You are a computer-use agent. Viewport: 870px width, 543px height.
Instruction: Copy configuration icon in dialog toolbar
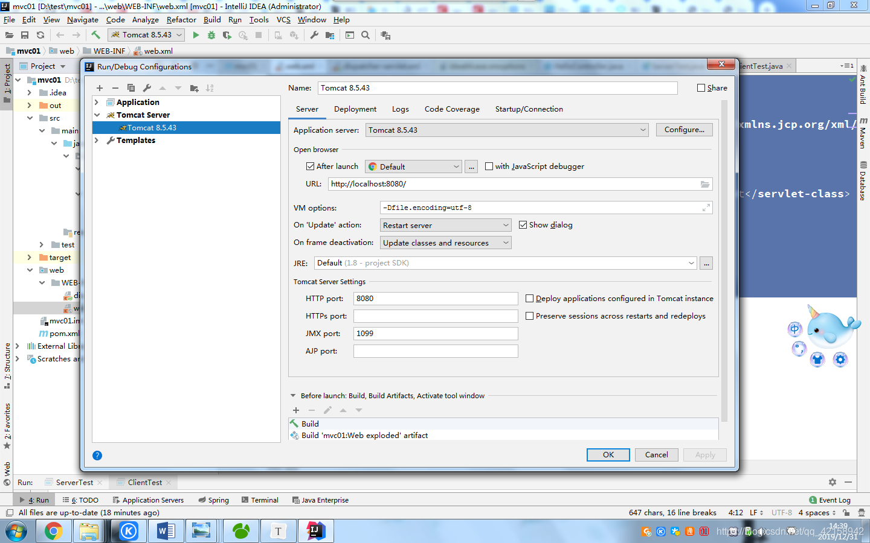click(131, 88)
